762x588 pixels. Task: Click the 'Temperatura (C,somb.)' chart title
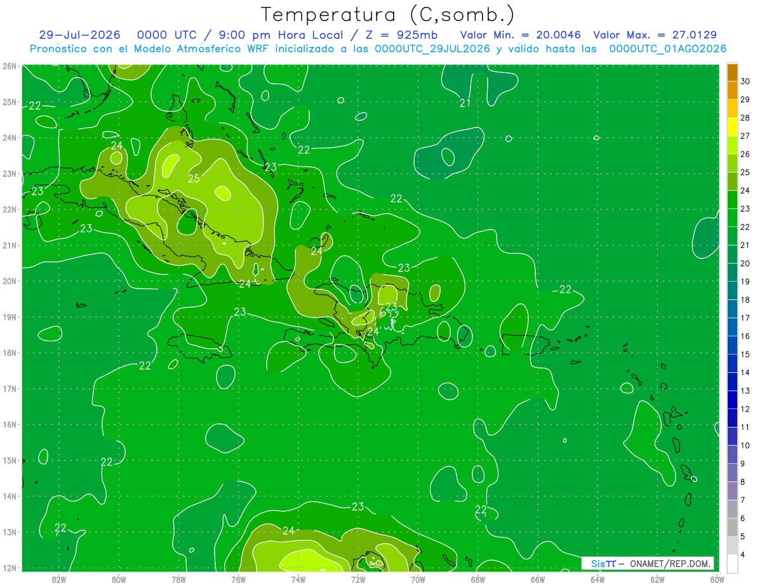click(388, 15)
